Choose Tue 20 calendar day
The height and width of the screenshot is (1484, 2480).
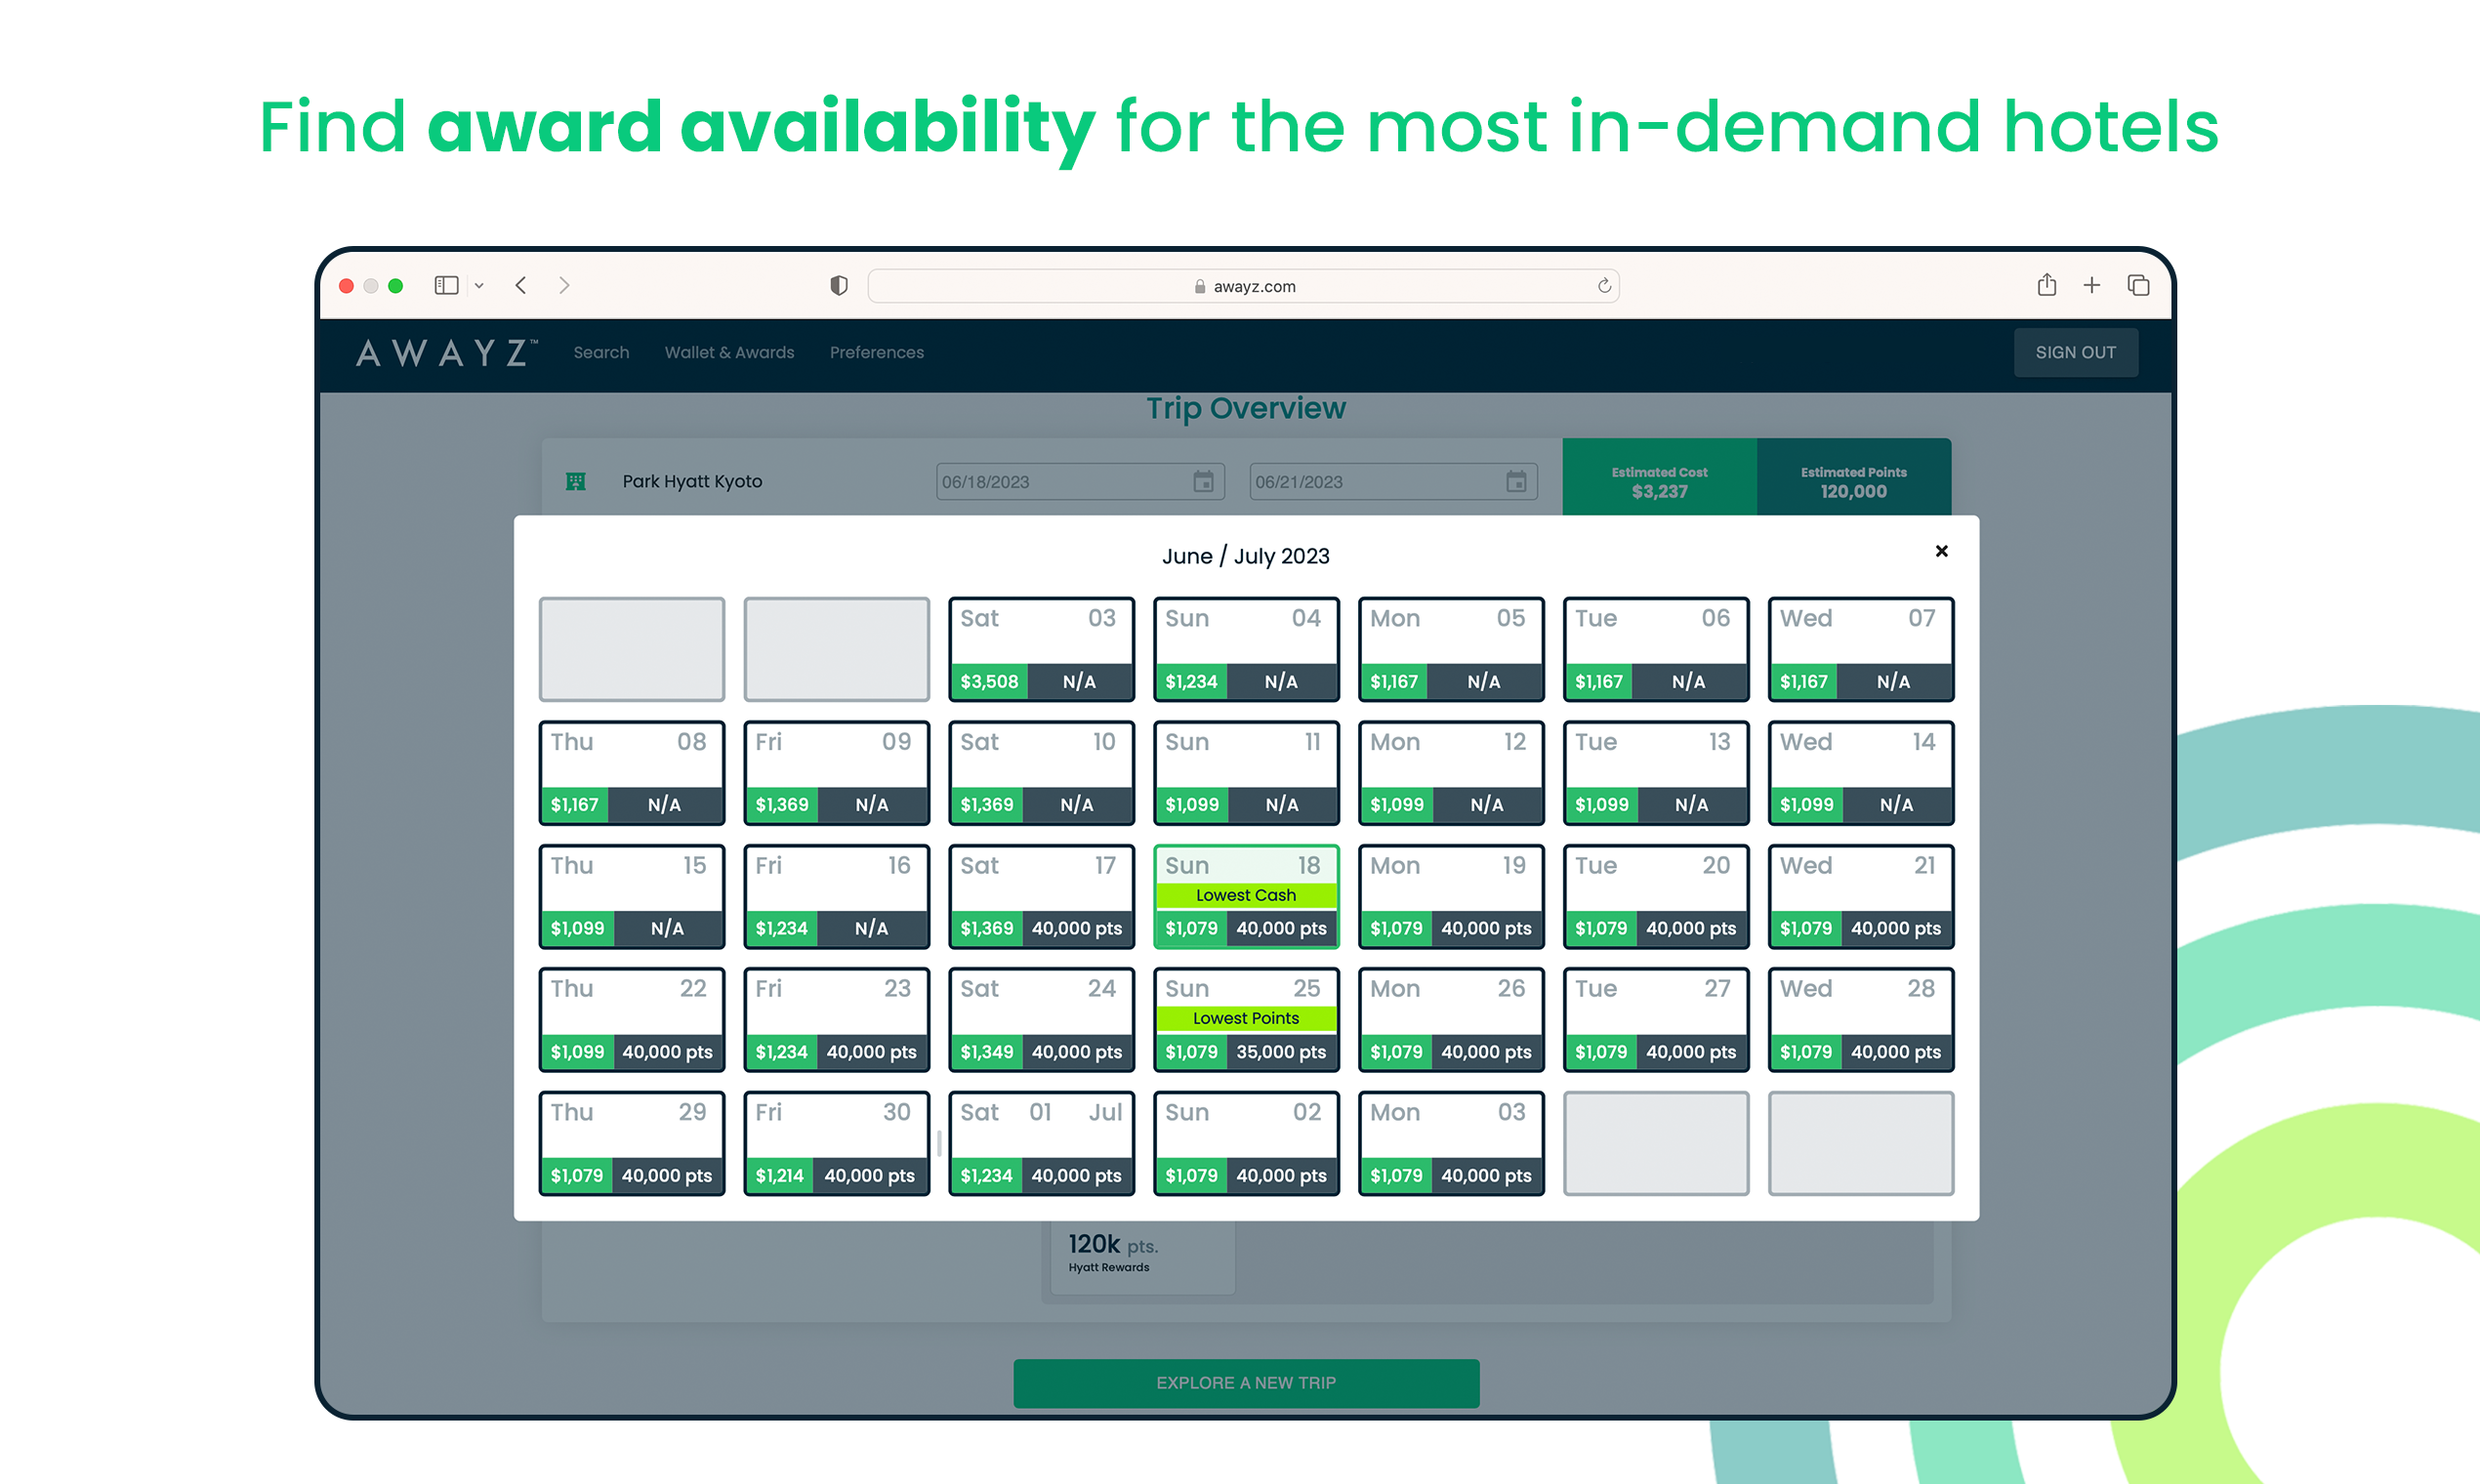pos(1656,897)
